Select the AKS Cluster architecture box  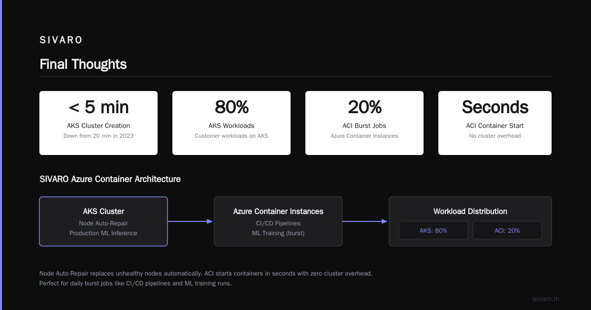103,221
